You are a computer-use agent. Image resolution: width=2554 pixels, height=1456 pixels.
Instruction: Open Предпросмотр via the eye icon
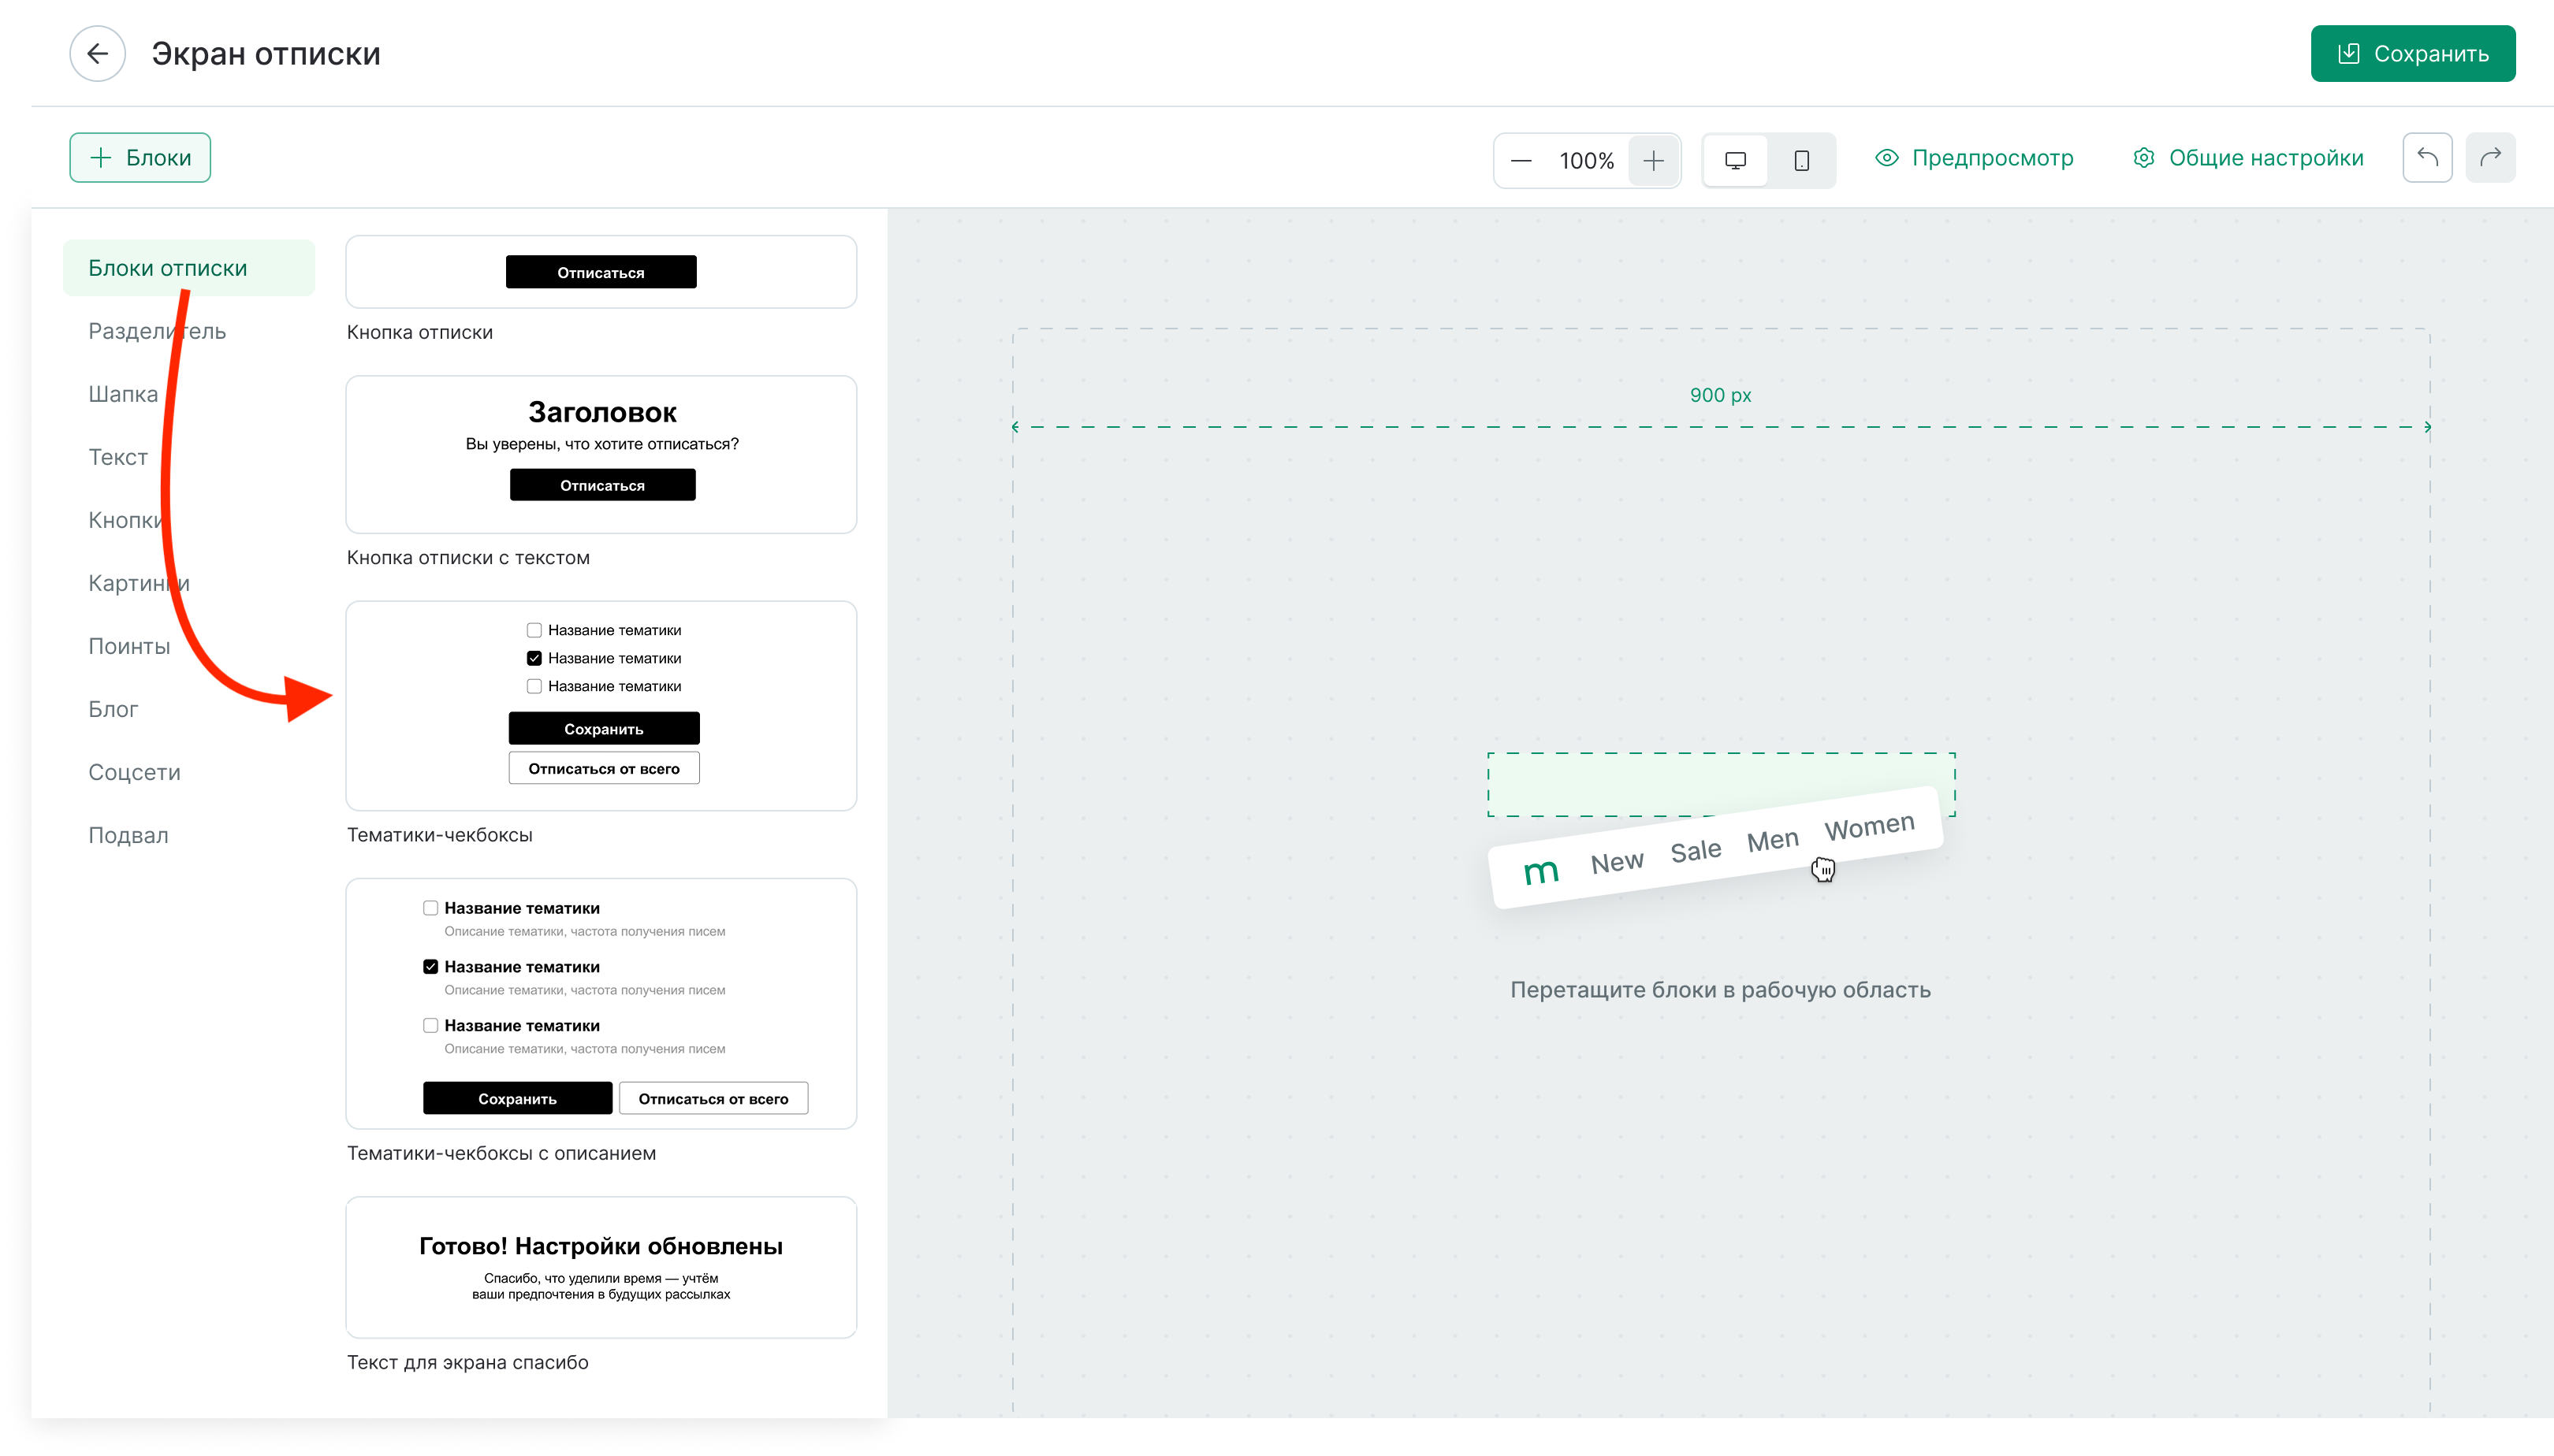(x=1887, y=158)
